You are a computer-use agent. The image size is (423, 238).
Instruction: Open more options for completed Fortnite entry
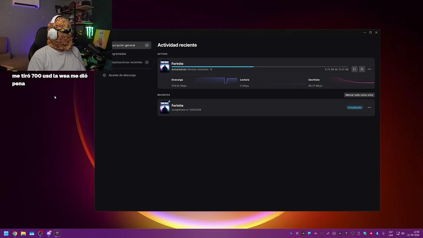click(369, 107)
